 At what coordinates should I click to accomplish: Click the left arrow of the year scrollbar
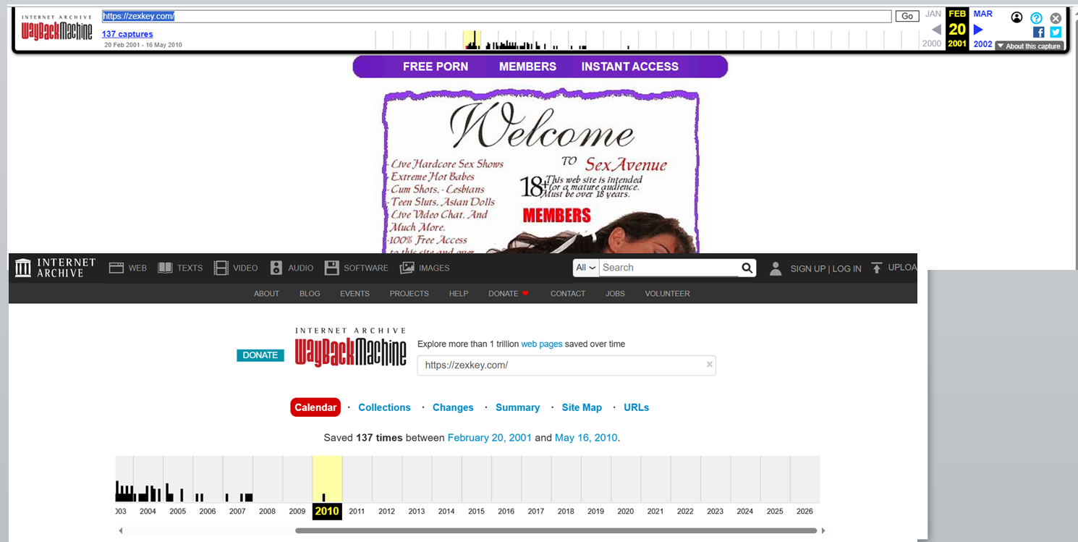point(121,530)
